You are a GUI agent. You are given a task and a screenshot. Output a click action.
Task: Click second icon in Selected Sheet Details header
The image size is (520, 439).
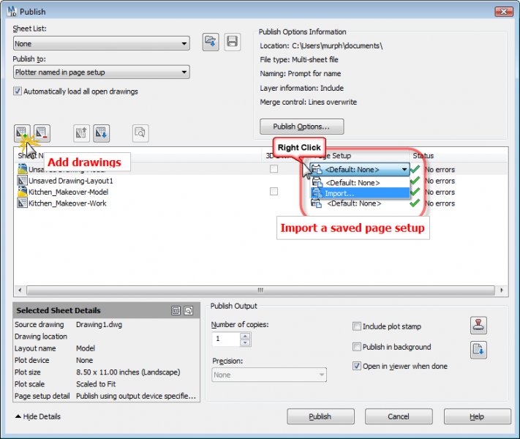pos(189,310)
